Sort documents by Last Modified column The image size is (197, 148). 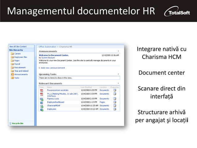[86, 87]
